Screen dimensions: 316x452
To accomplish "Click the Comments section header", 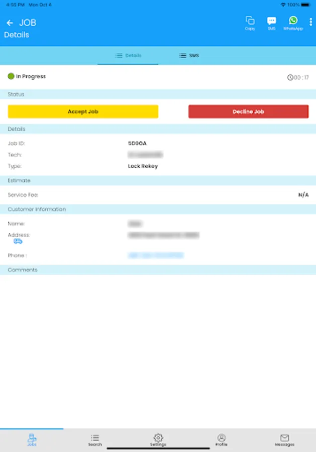I will (x=158, y=270).
